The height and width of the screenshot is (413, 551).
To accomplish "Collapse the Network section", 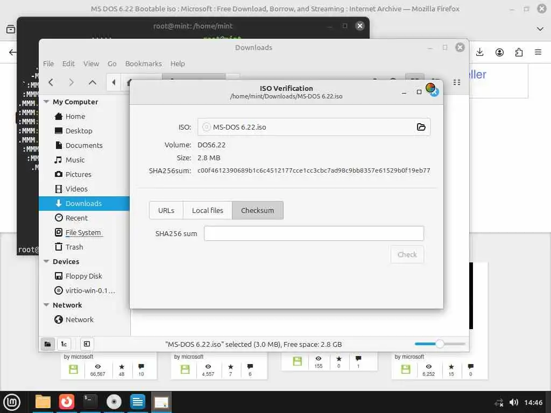I will tap(46, 305).
